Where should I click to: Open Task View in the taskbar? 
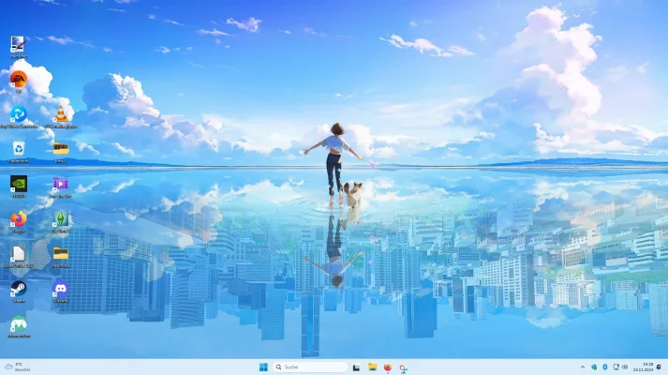(356, 367)
